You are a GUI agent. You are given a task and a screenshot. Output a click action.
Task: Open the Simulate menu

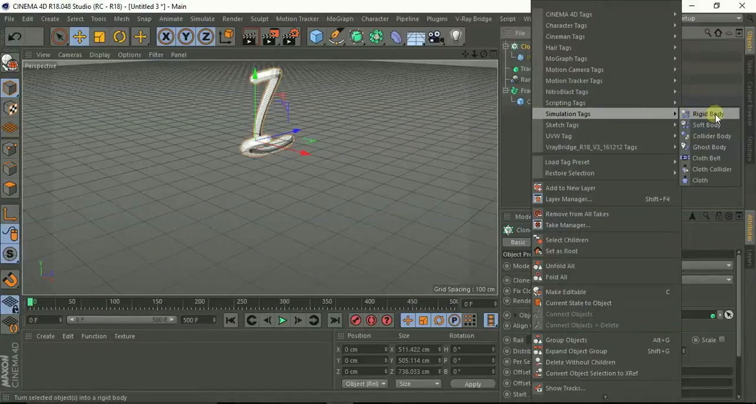pyautogui.click(x=202, y=19)
